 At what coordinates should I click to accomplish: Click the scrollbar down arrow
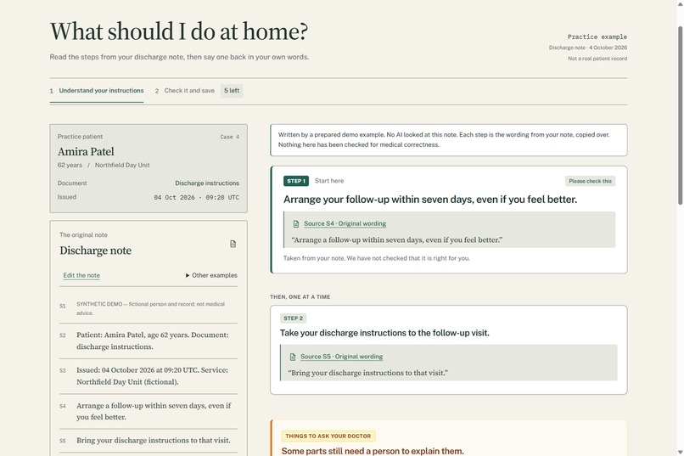tap(680, 452)
